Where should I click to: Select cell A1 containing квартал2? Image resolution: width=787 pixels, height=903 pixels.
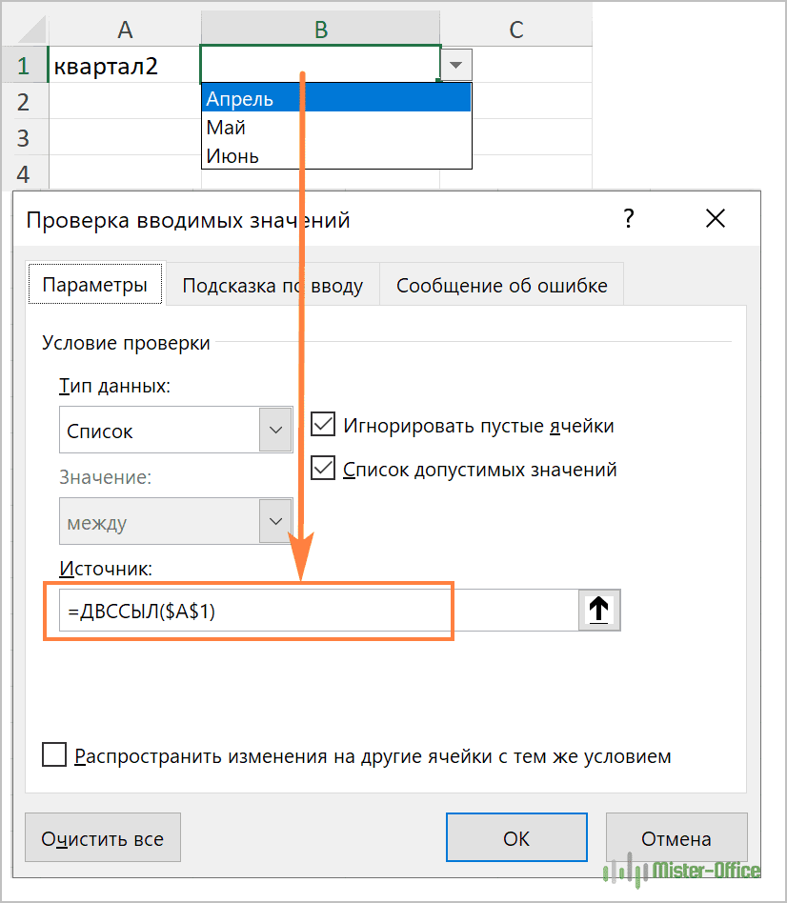click(125, 65)
